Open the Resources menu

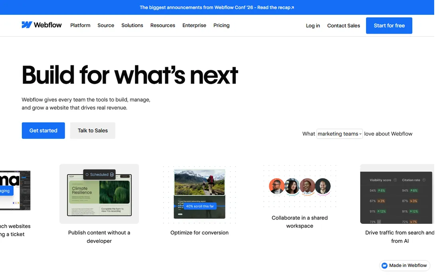click(163, 25)
